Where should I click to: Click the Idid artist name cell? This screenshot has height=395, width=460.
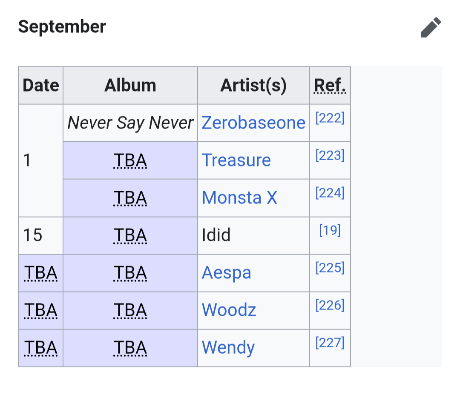tap(253, 235)
